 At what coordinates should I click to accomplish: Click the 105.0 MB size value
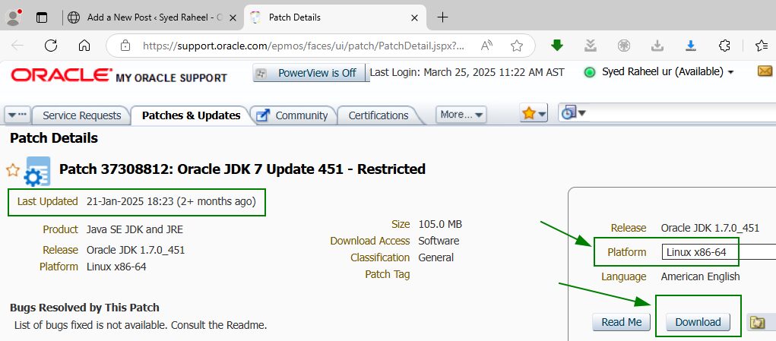pyautogui.click(x=440, y=224)
